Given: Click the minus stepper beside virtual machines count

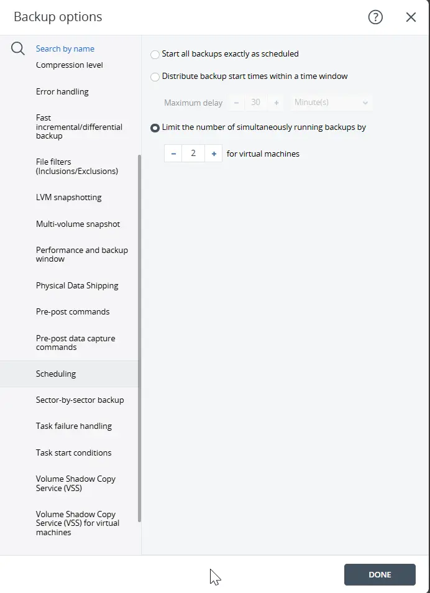Looking at the screenshot, I should tap(173, 153).
